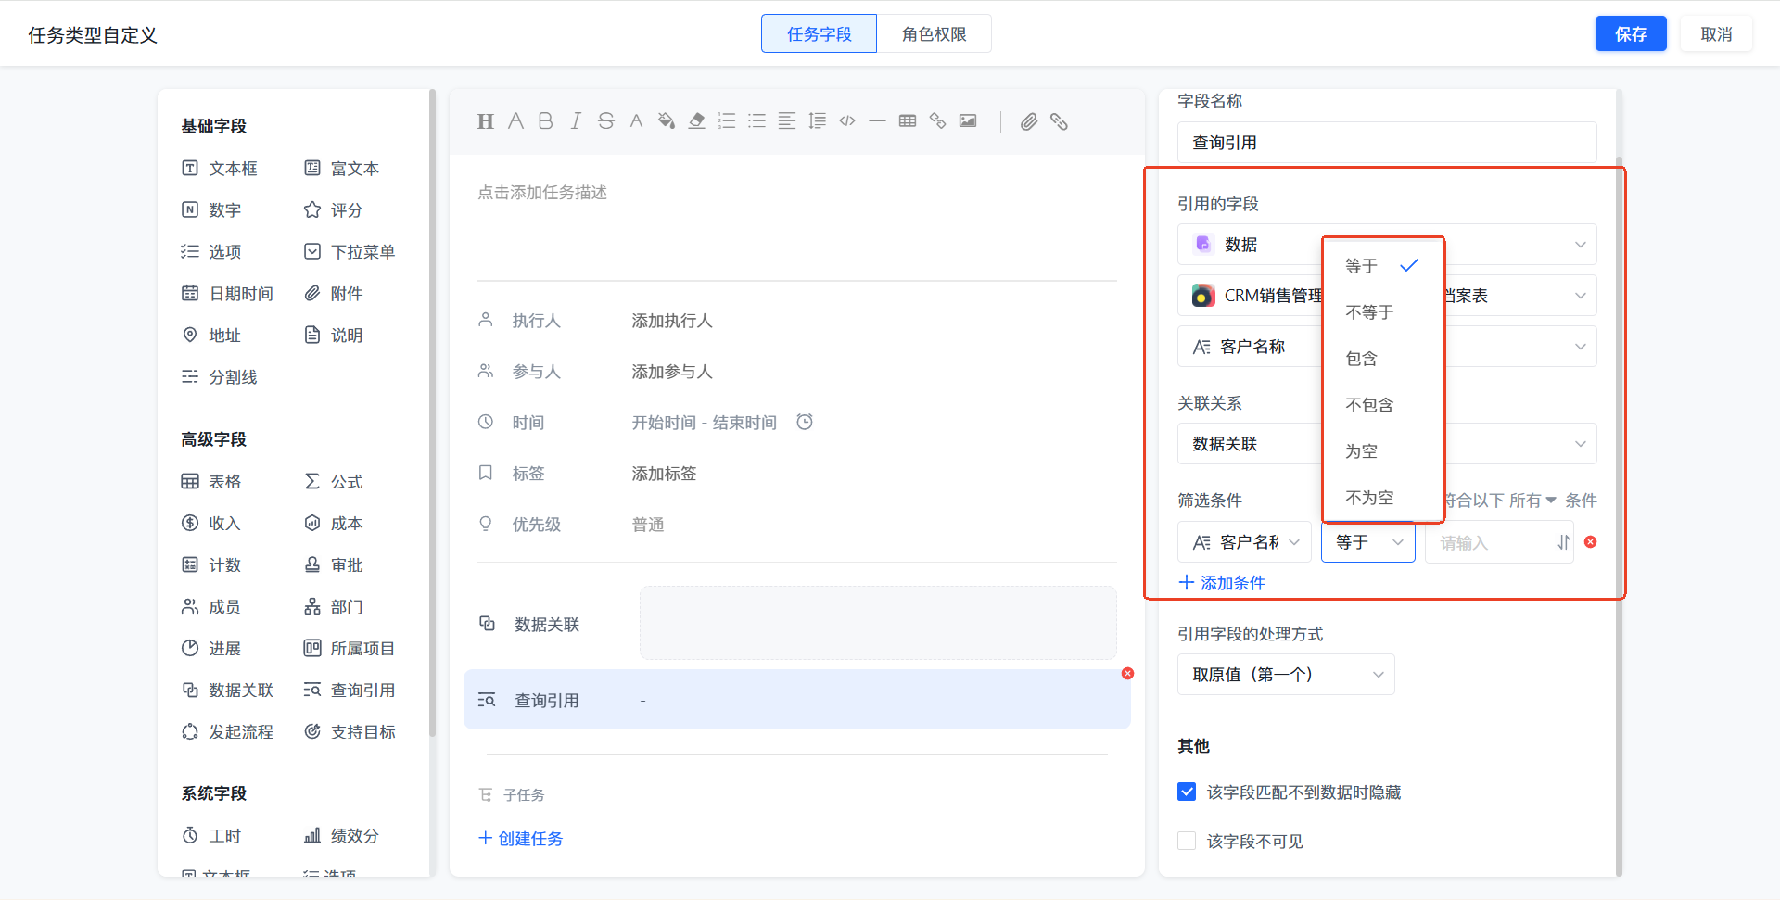Screen dimensions: 1780x900
Task: Insert a code block
Action: coord(847,121)
